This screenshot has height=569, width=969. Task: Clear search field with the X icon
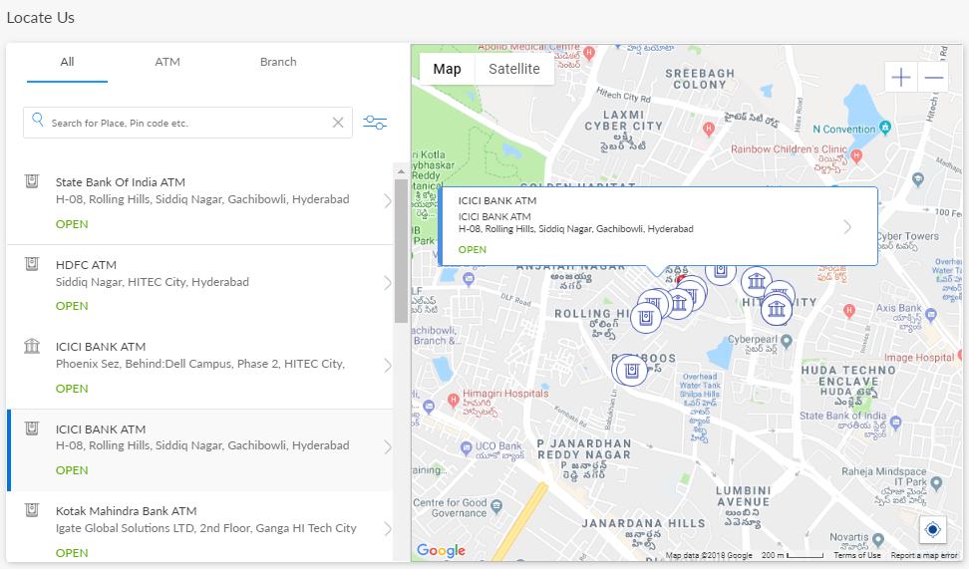tap(338, 123)
